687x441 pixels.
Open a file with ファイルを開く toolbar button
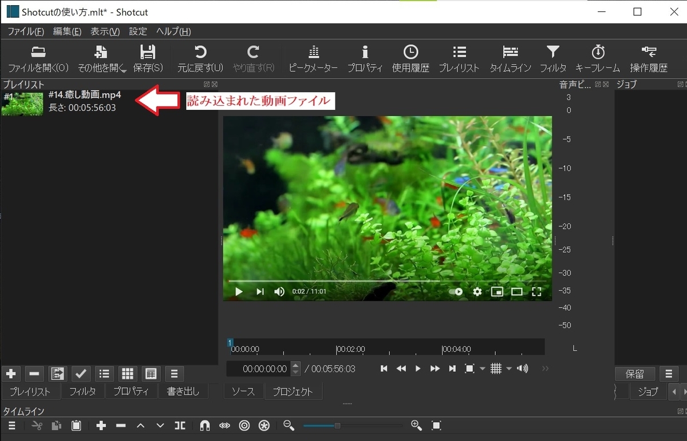pyautogui.click(x=38, y=59)
